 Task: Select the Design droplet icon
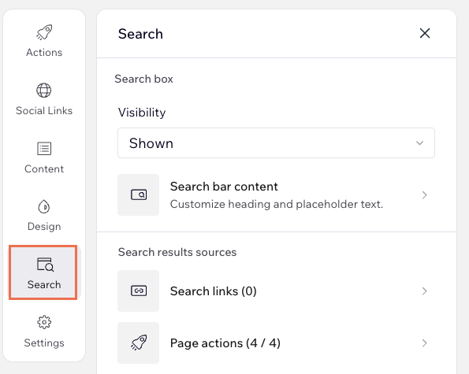pyautogui.click(x=44, y=207)
